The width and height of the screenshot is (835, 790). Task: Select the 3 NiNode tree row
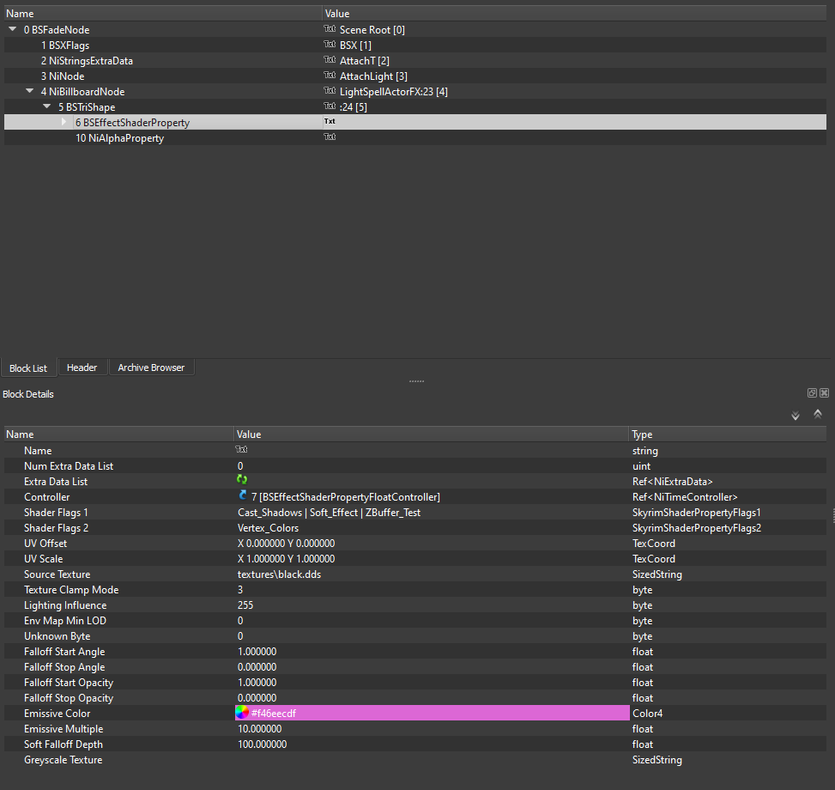pyautogui.click(x=415, y=76)
